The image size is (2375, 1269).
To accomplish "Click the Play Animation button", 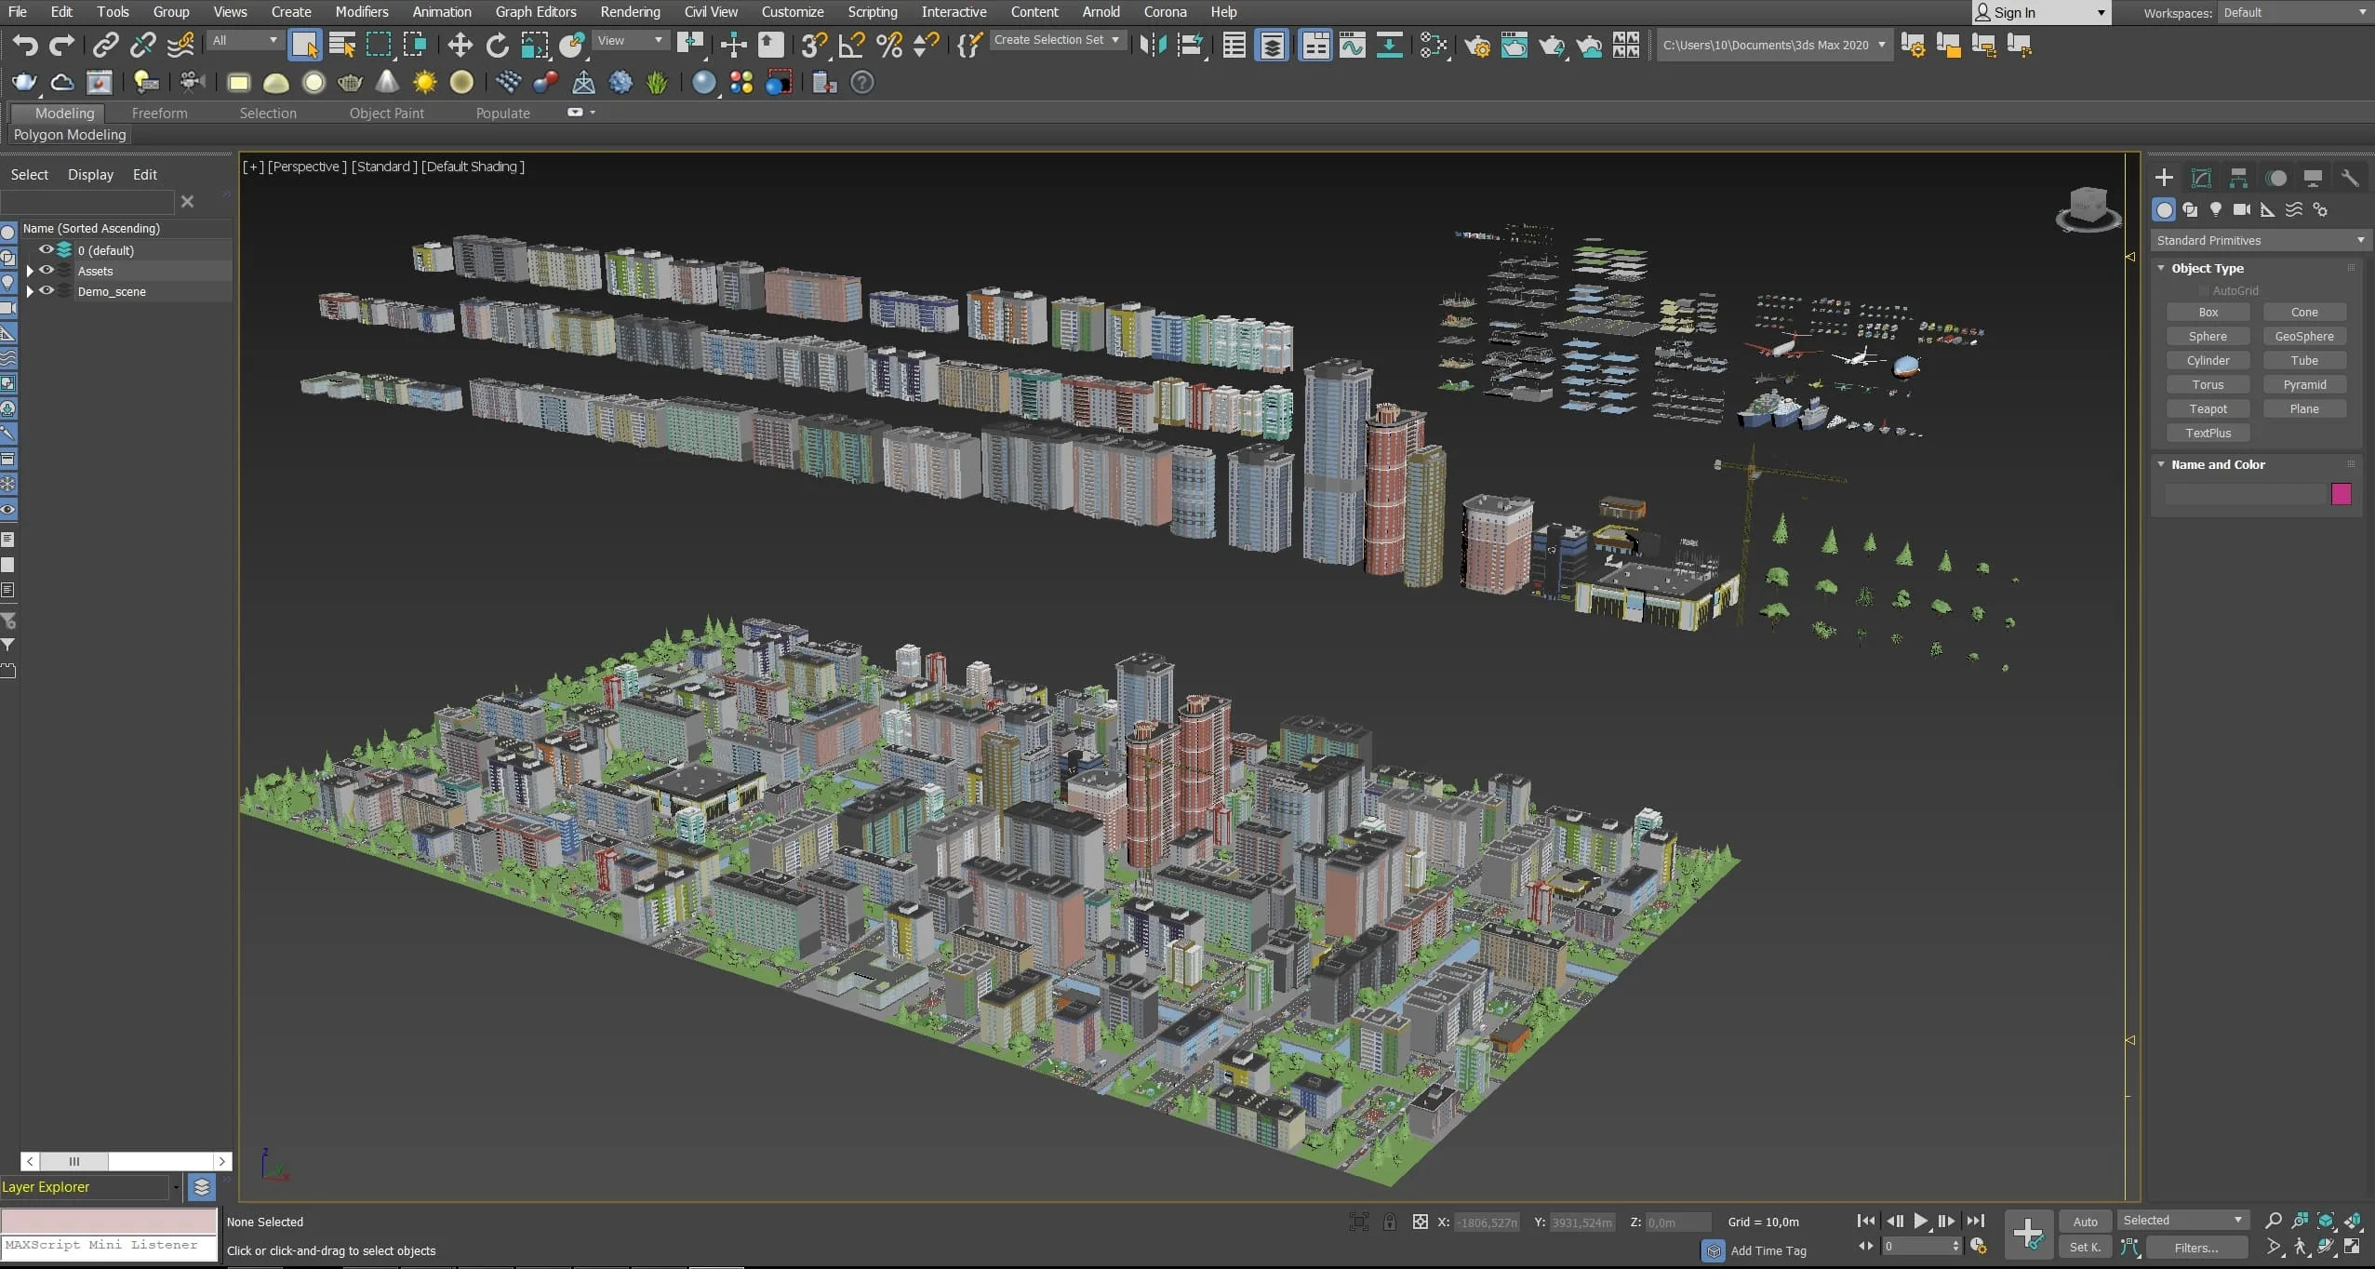I will [1920, 1221].
